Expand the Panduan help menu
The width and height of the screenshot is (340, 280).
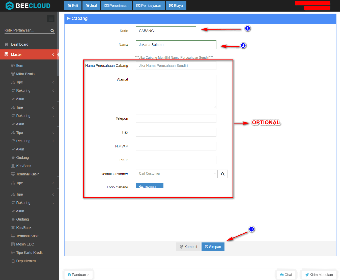pyautogui.click(x=78, y=275)
